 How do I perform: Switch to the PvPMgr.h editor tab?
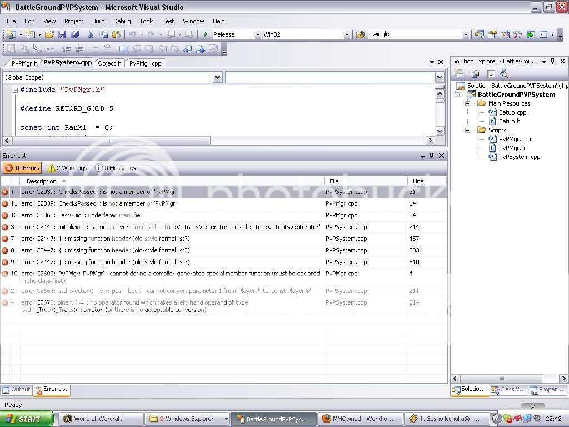pyautogui.click(x=24, y=63)
